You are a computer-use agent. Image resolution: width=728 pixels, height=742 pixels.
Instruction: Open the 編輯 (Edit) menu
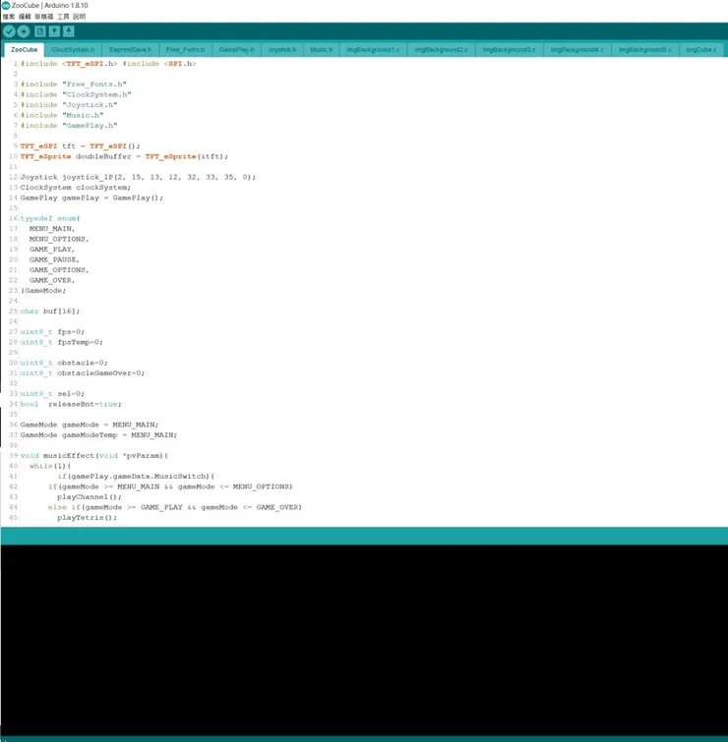25,17
